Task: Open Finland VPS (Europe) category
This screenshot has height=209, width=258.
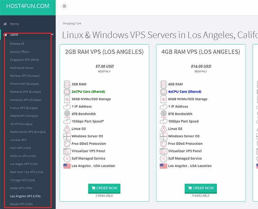Action: point(24,84)
